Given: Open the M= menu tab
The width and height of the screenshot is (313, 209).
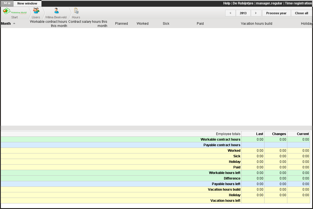Looking at the screenshot, I should click(x=7, y=3).
